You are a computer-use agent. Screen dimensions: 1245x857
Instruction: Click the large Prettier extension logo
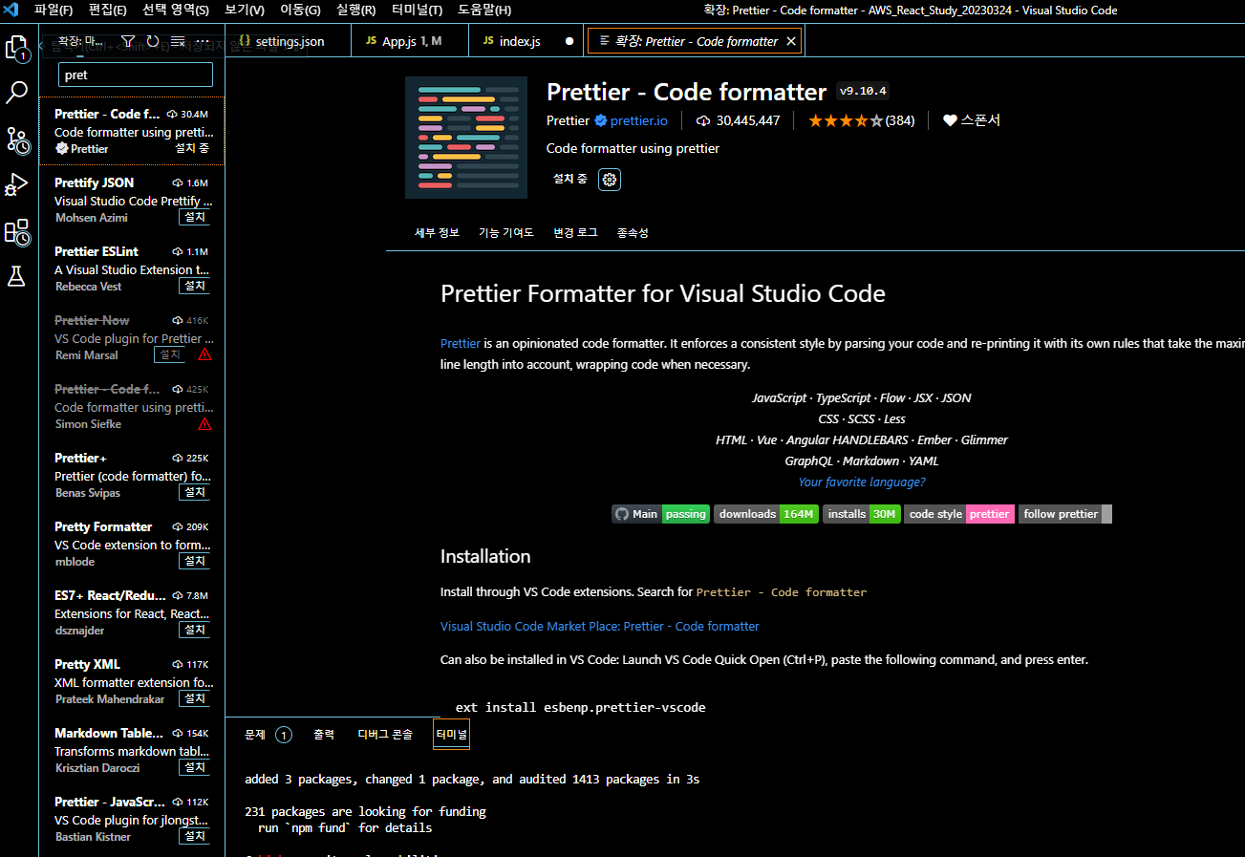click(466, 138)
